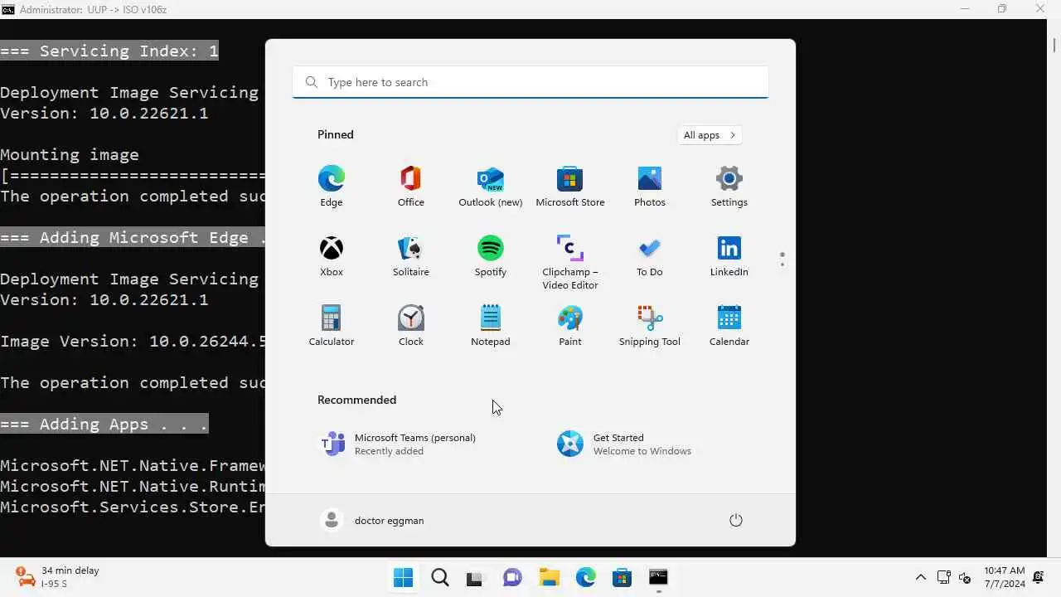Click the '=== Servicing Index: 1' line

tap(109, 51)
